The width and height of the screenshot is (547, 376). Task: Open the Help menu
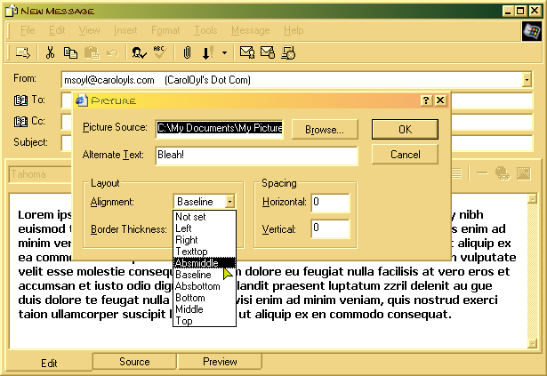coord(294,30)
